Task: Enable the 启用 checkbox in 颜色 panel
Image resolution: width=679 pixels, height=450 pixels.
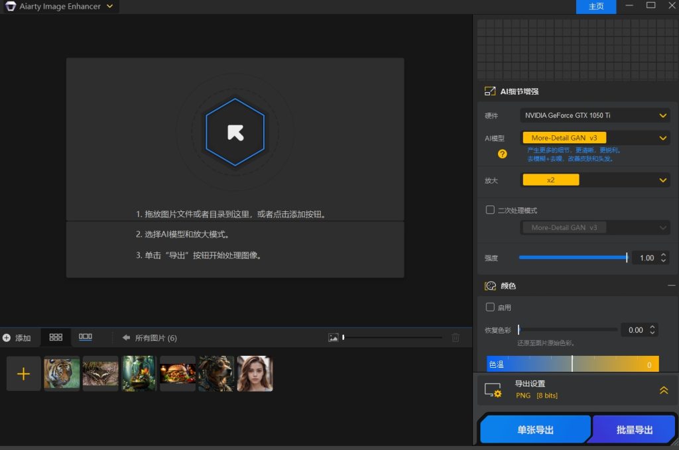Action: tap(489, 307)
